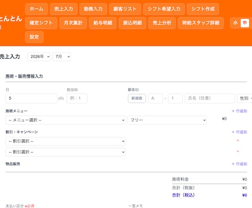Open the 7月 month dropdown

[61, 57]
